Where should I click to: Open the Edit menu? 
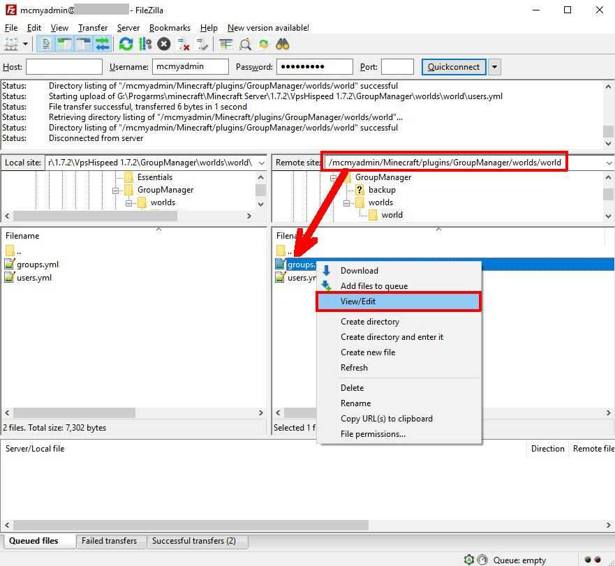pos(34,28)
